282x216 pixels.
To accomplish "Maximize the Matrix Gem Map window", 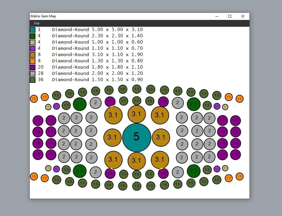I will (x=230, y=16).
